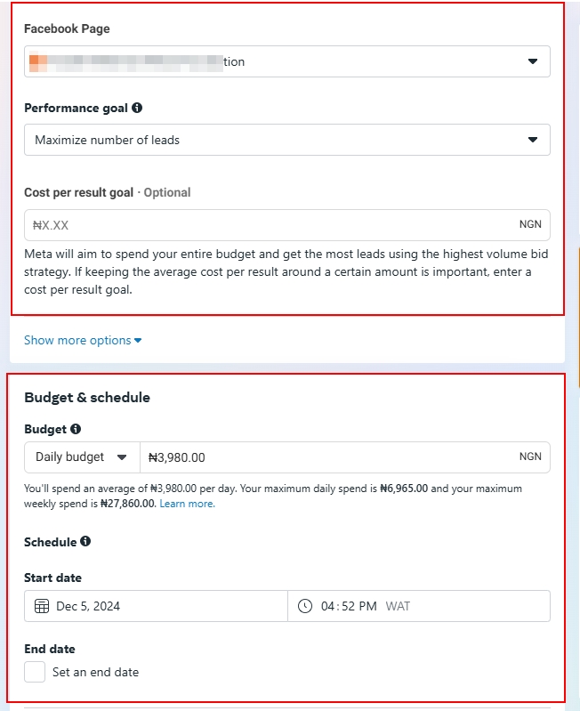
Task: Open the Maximize number of leads dropdown
Action: [532, 140]
